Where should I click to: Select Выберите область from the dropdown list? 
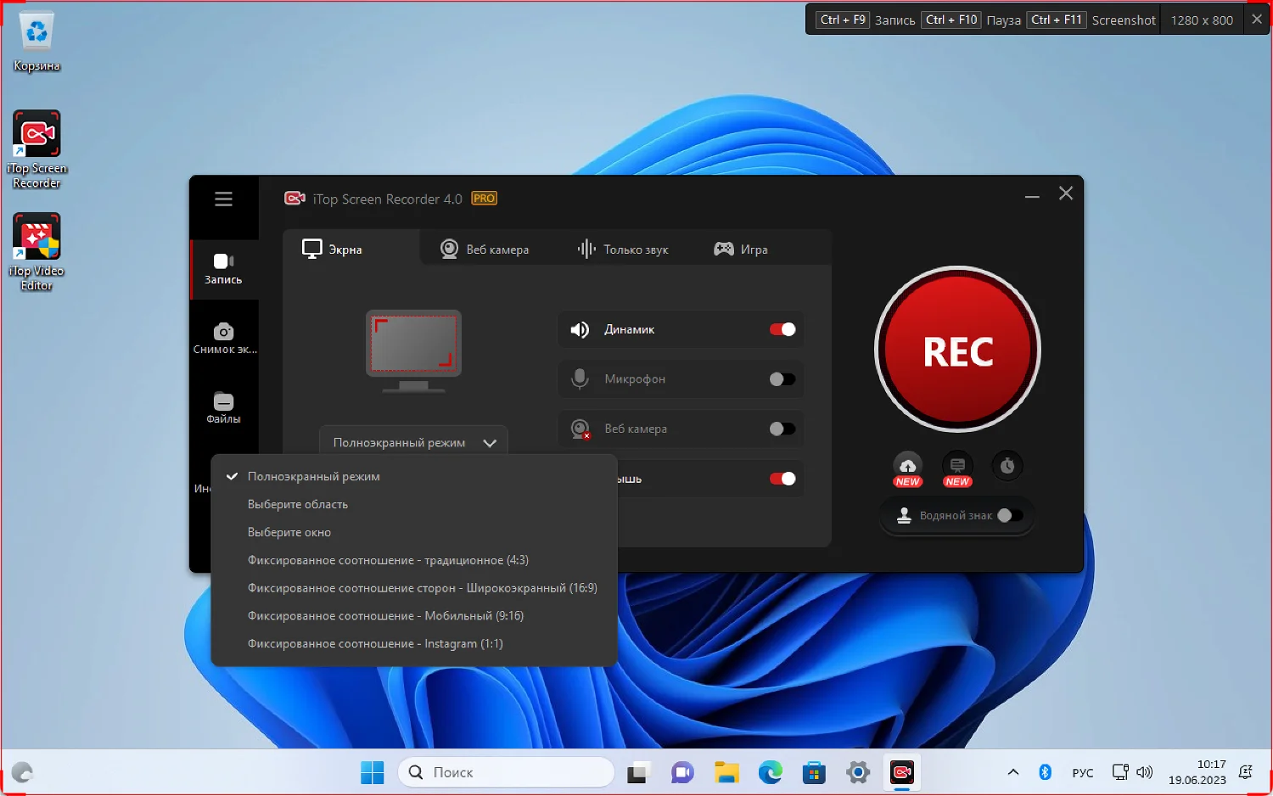pyautogui.click(x=297, y=504)
